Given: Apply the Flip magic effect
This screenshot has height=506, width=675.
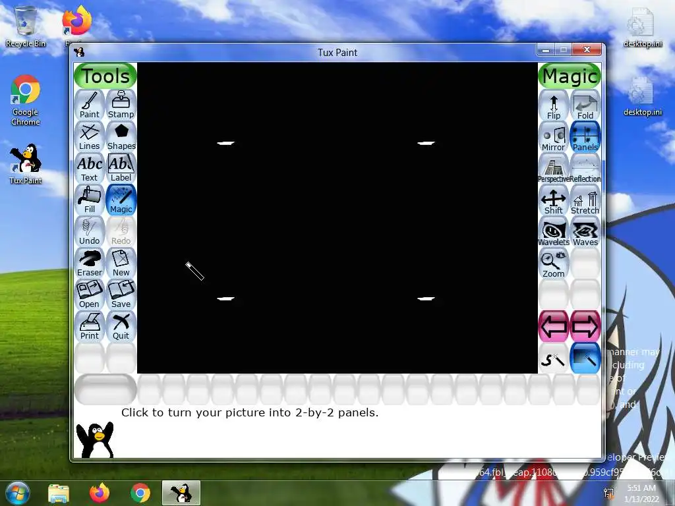Looking at the screenshot, I should [554, 106].
